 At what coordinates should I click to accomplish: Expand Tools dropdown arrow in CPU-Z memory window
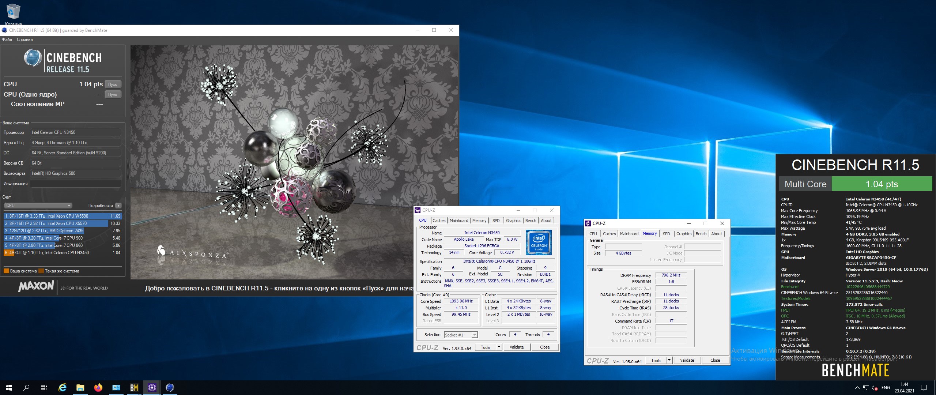[x=669, y=360]
